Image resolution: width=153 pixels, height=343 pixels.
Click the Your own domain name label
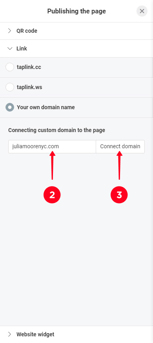coord(46,107)
